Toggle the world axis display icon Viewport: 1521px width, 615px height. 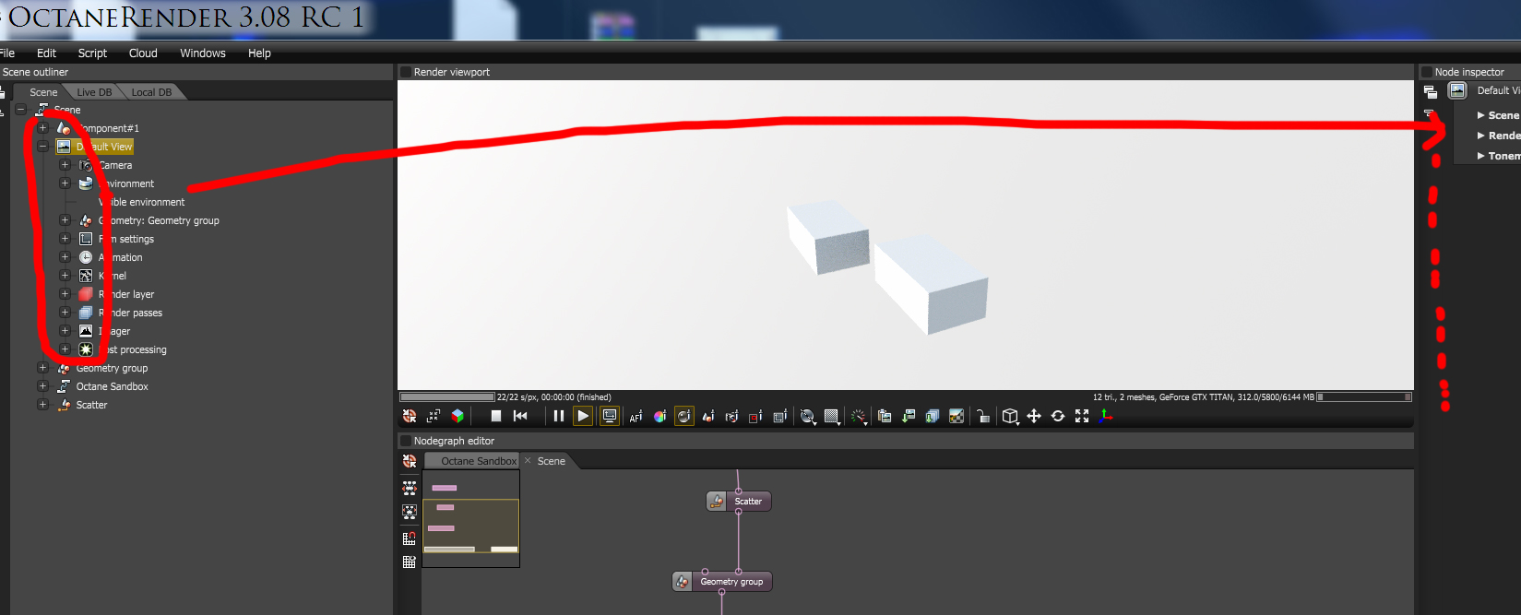click(1106, 417)
